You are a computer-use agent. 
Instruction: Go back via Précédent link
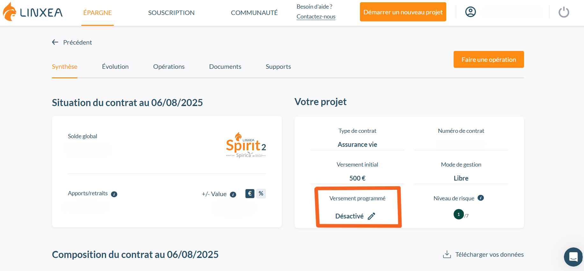(77, 42)
